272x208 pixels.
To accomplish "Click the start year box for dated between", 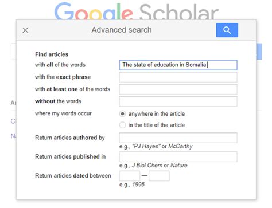I will [x=130, y=176].
